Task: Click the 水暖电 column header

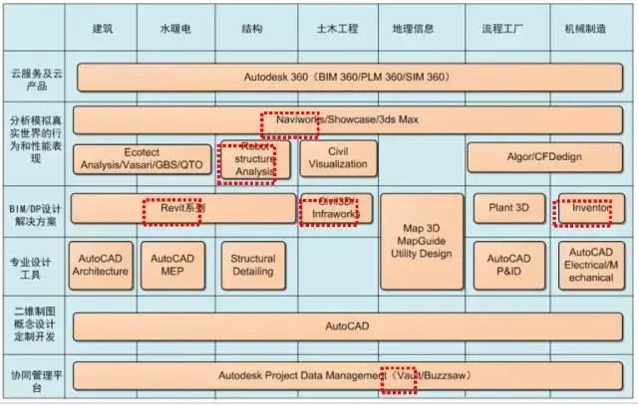Action: click(x=175, y=29)
